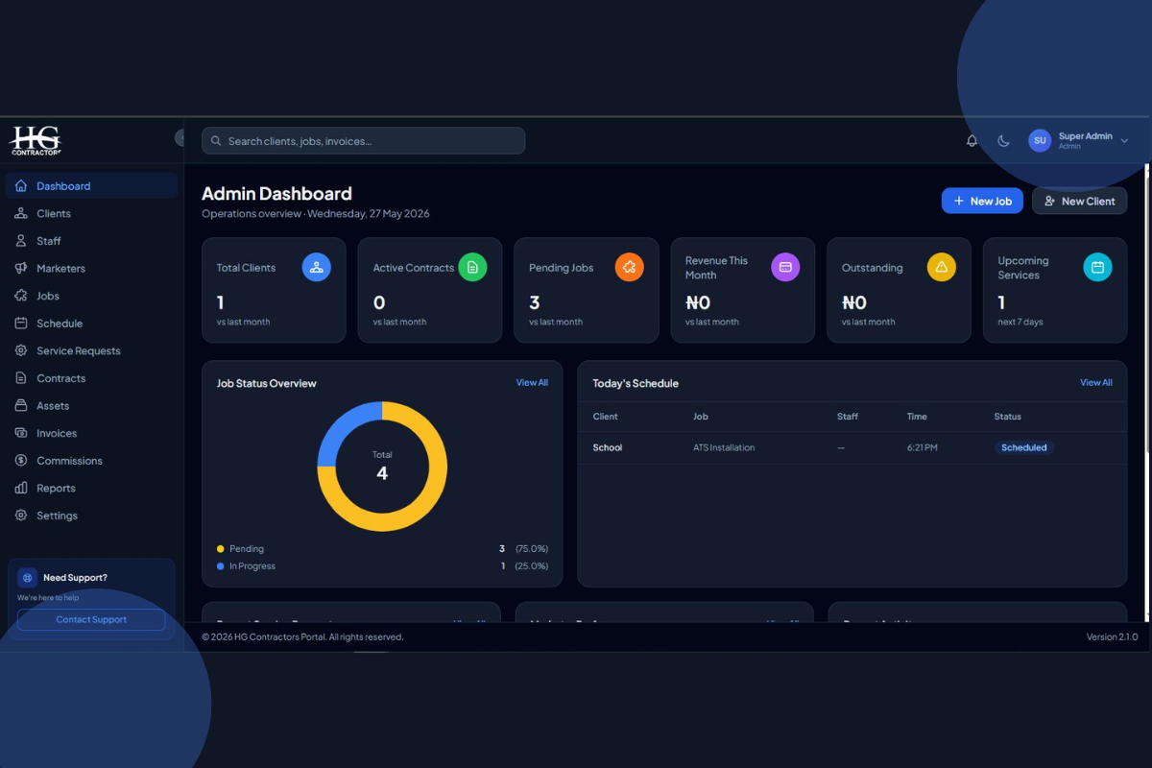Viewport: 1152px width, 768px height.
Task: Click the green Active Contracts icon
Action: (472, 267)
